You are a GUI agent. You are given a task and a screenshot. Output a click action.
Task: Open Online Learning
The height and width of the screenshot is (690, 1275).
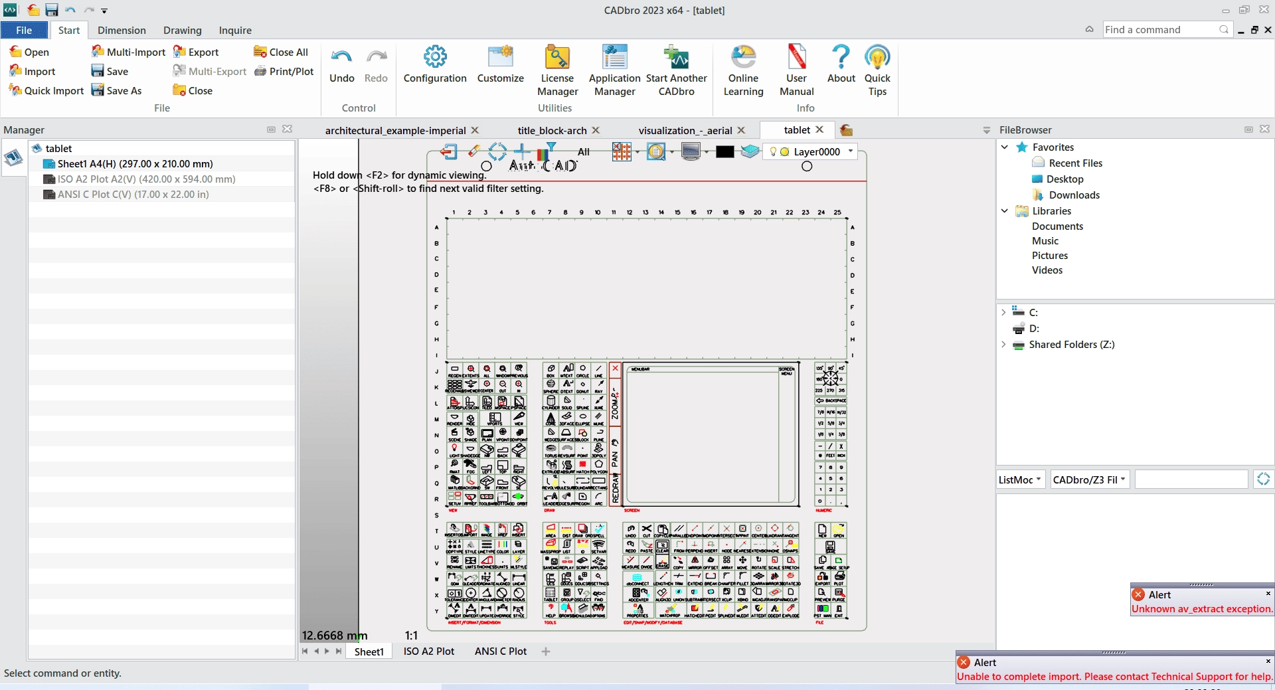[744, 71]
